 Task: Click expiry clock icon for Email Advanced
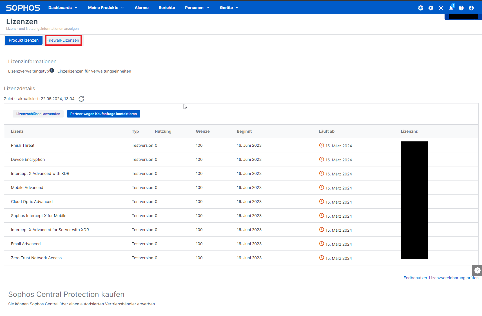pos(322,243)
